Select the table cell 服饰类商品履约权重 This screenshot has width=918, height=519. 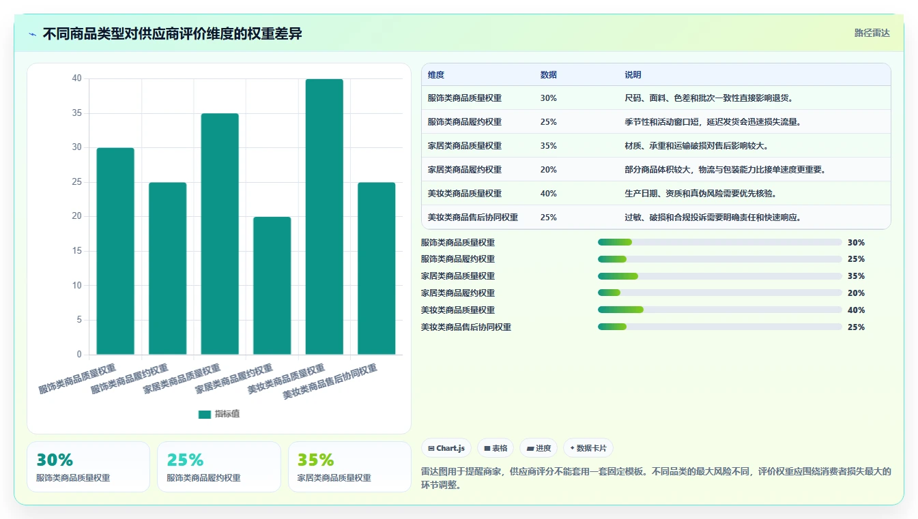465,122
